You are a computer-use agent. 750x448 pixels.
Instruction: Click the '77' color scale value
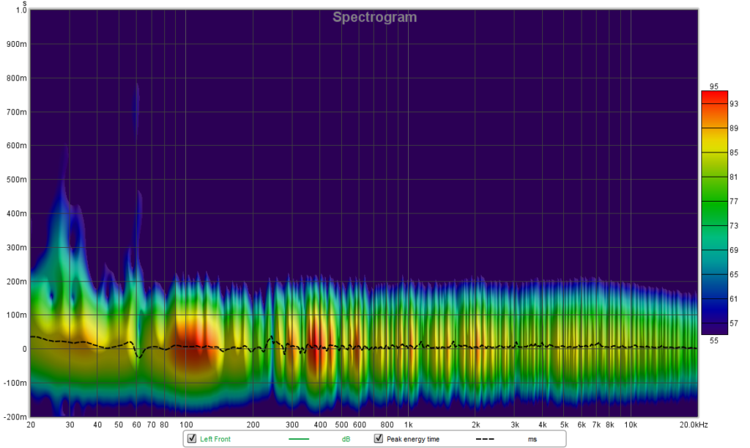click(x=734, y=202)
